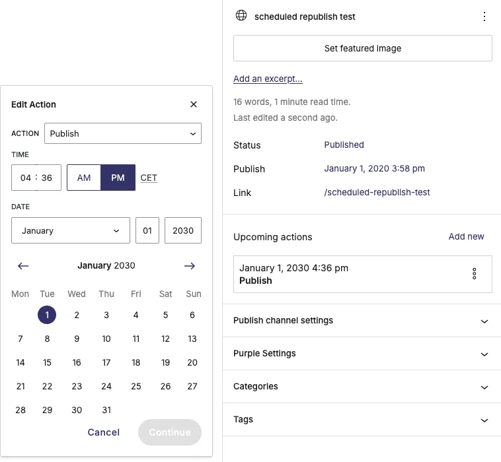Choose day 31 in calendar

[106, 410]
